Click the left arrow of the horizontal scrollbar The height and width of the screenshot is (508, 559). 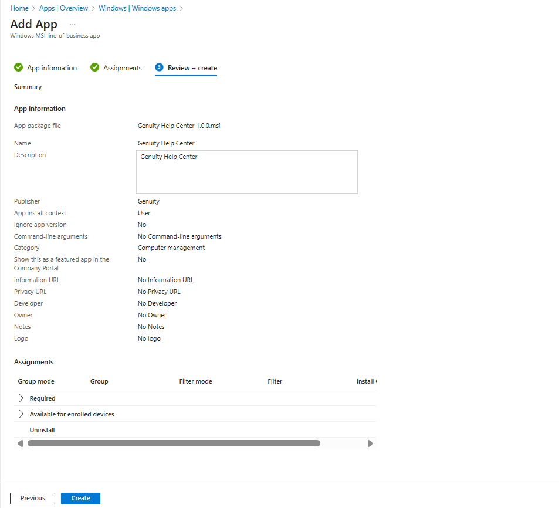21,443
